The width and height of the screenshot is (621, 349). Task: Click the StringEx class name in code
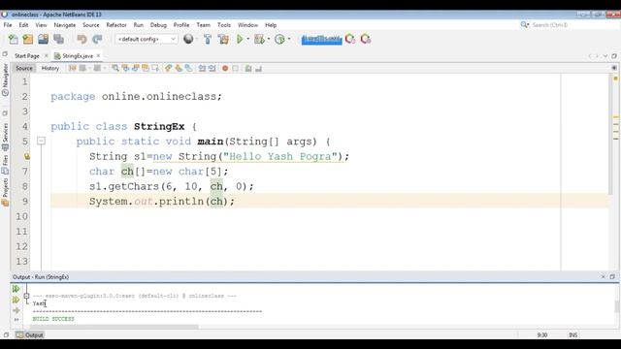159,126
